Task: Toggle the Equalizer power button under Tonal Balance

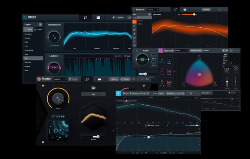Action: point(51,45)
